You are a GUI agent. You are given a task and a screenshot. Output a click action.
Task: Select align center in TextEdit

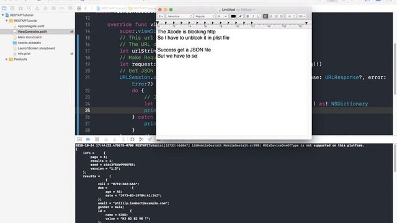coord(270,16)
